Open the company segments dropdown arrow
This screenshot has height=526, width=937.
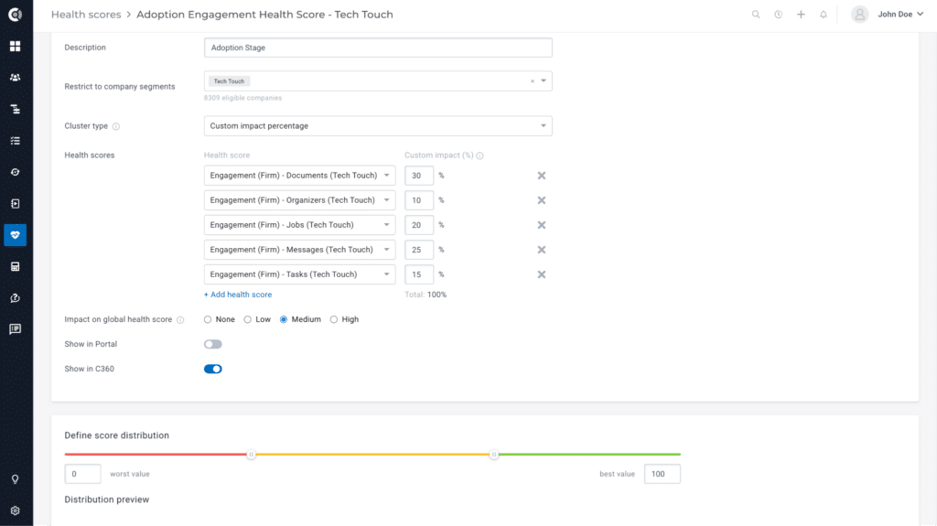point(544,81)
